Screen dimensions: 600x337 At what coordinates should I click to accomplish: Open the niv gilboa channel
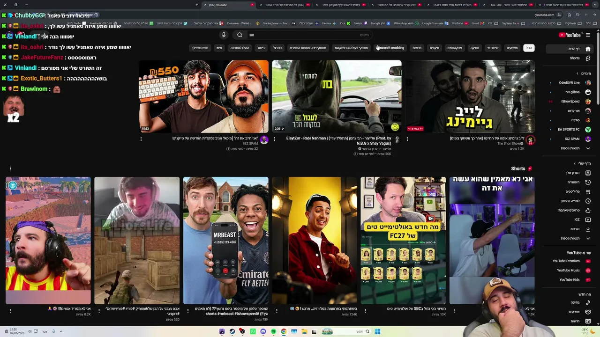click(570, 92)
